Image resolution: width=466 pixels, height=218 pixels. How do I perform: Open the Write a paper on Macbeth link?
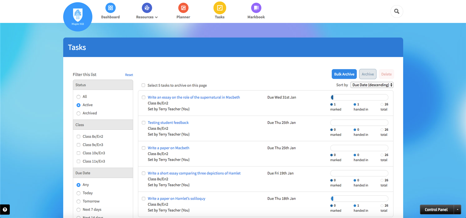coord(168,148)
